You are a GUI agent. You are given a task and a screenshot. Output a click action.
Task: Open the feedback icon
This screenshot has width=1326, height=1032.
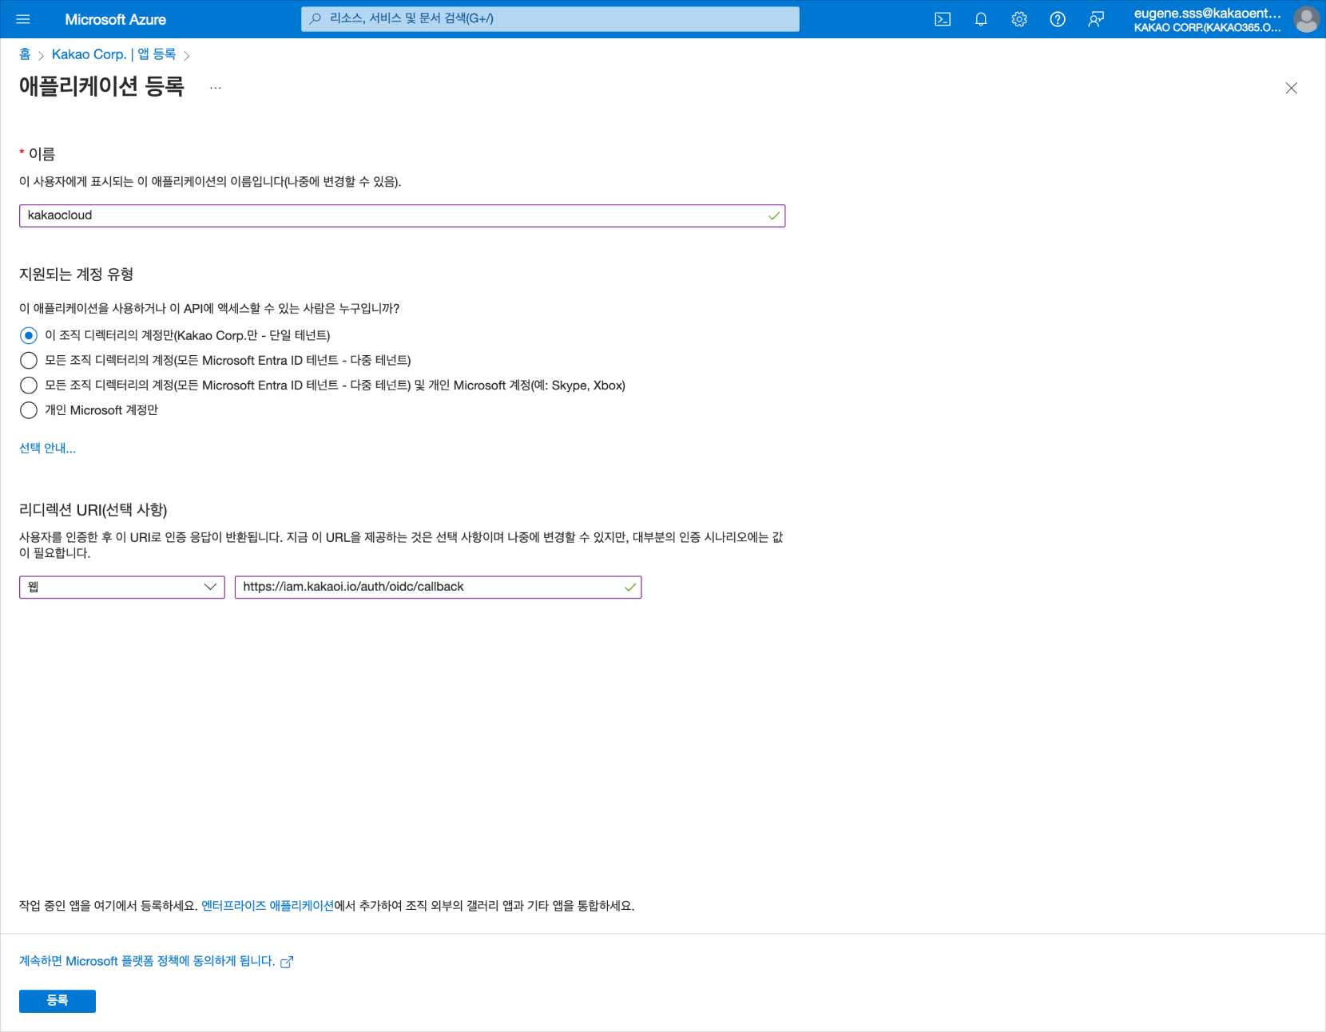1096,19
